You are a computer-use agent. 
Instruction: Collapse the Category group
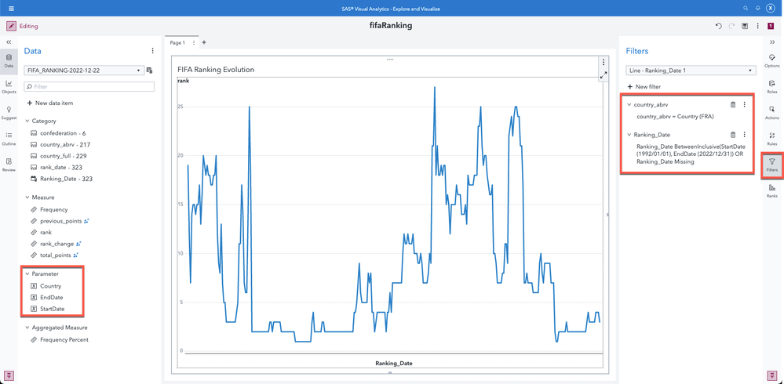[27, 121]
